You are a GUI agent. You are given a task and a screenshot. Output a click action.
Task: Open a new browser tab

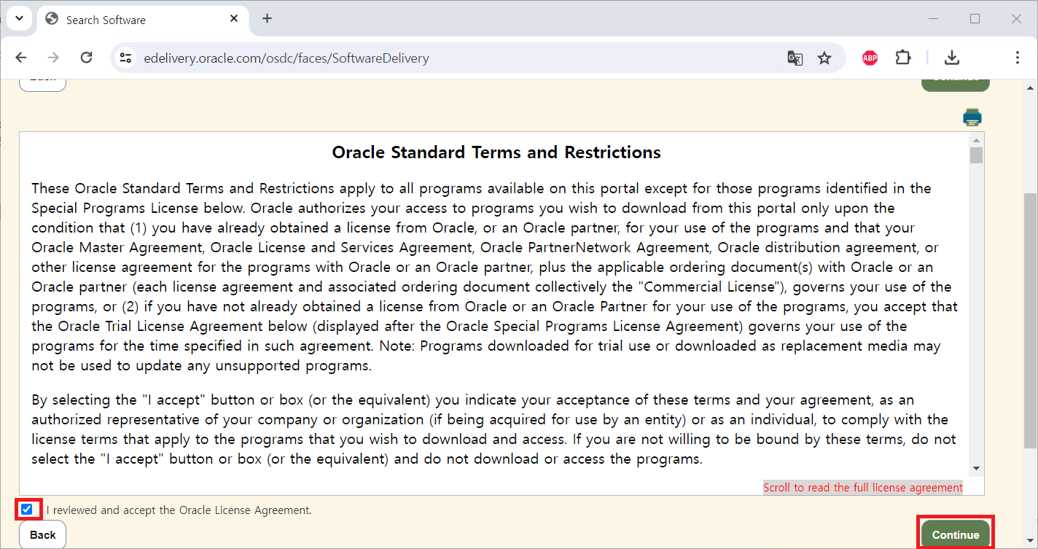[267, 19]
